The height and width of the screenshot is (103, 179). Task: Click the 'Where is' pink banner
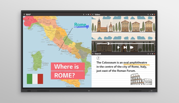(68, 66)
